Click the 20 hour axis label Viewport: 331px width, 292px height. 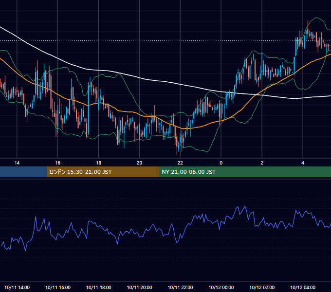pos(139,163)
